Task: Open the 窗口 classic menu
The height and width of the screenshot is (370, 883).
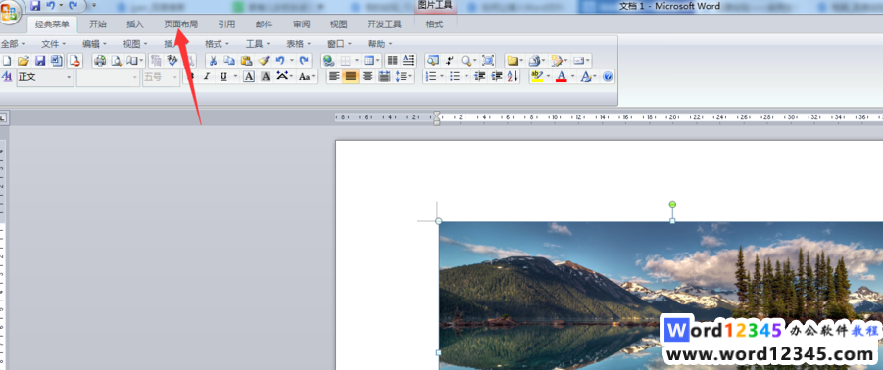Action: (339, 43)
